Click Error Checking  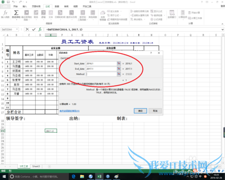coord(157,15)
